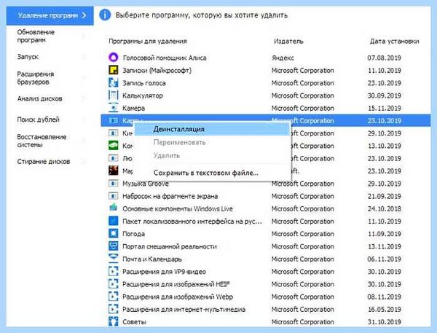The image size is (437, 333).
Task: Choose Удалить in the context menu
Action: click(x=211, y=155)
